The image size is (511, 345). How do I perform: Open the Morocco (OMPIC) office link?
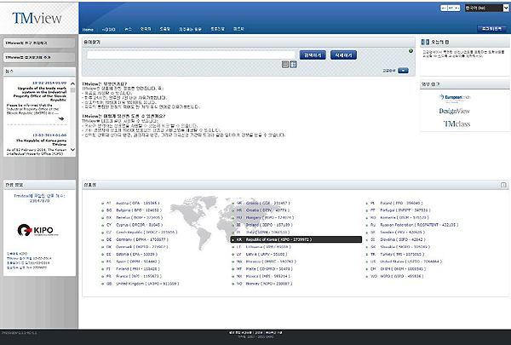tap(271, 262)
